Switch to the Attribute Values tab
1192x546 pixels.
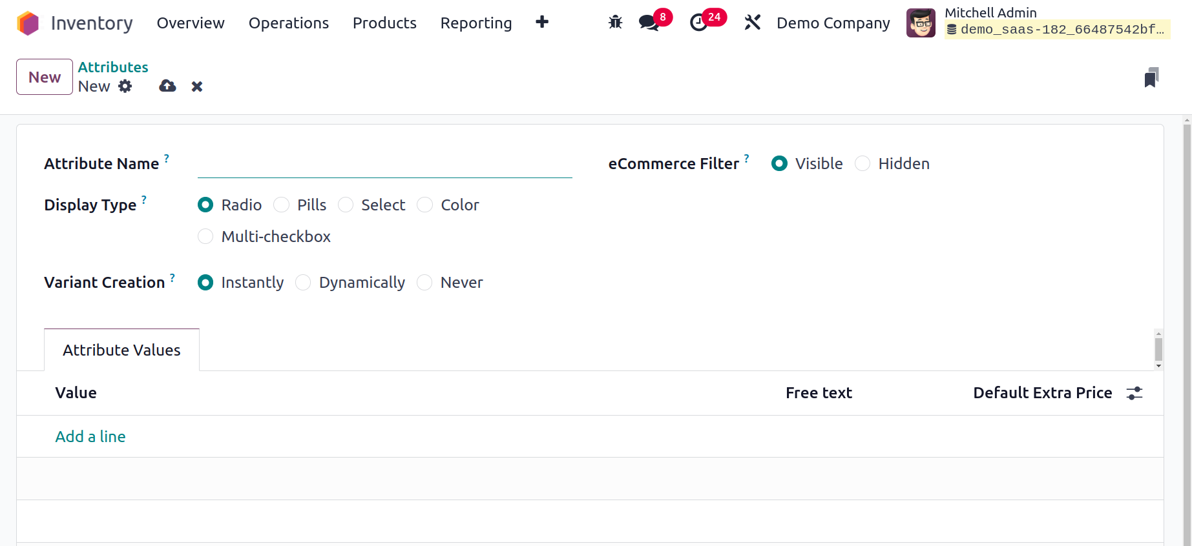tap(121, 350)
